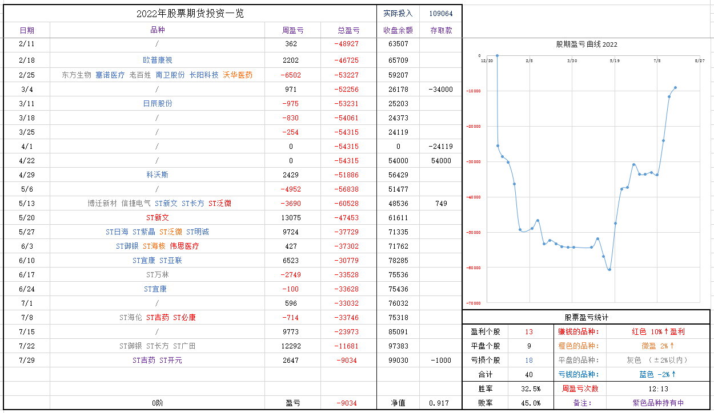Viewport: 714px width, 413px height.
Task: Click the last data point on the curve
Action: [675, 88]
